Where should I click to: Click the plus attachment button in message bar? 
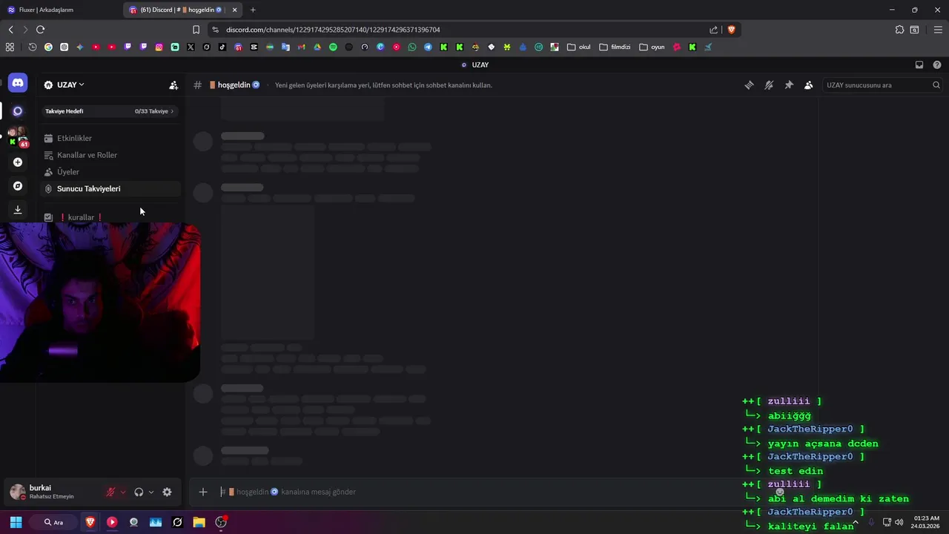coord(202,492)
